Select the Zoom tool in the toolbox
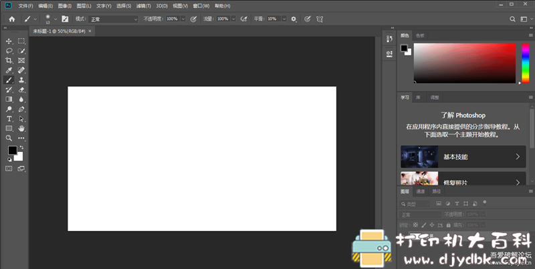Viewport: 535px width, 269px height. tap(9, 139)
